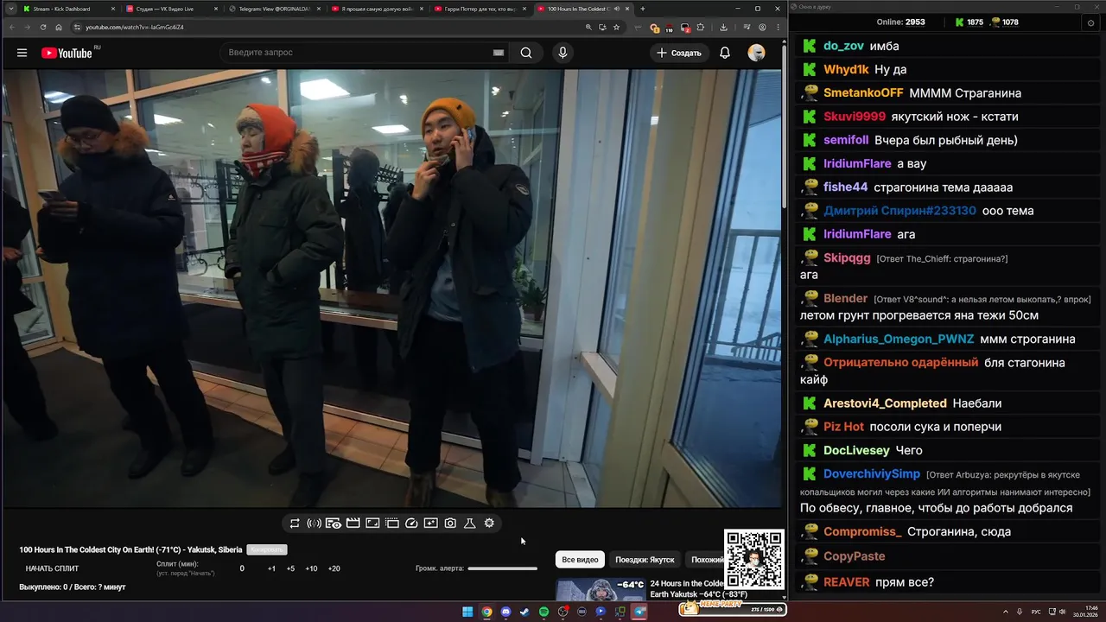
Task: Click the dashed-window icon in player toolbar
Action: [x=391, y=524]
